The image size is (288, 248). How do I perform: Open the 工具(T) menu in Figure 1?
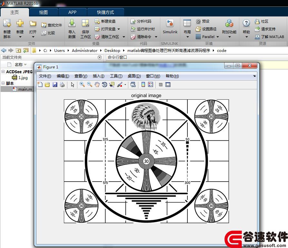[116, 76]
